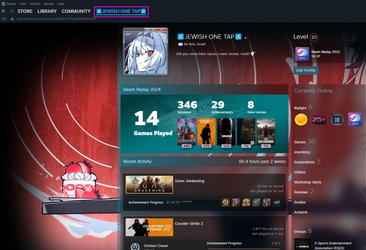Click the level 10 circle icon
This screenshot has height=250, width=366.
314,37
